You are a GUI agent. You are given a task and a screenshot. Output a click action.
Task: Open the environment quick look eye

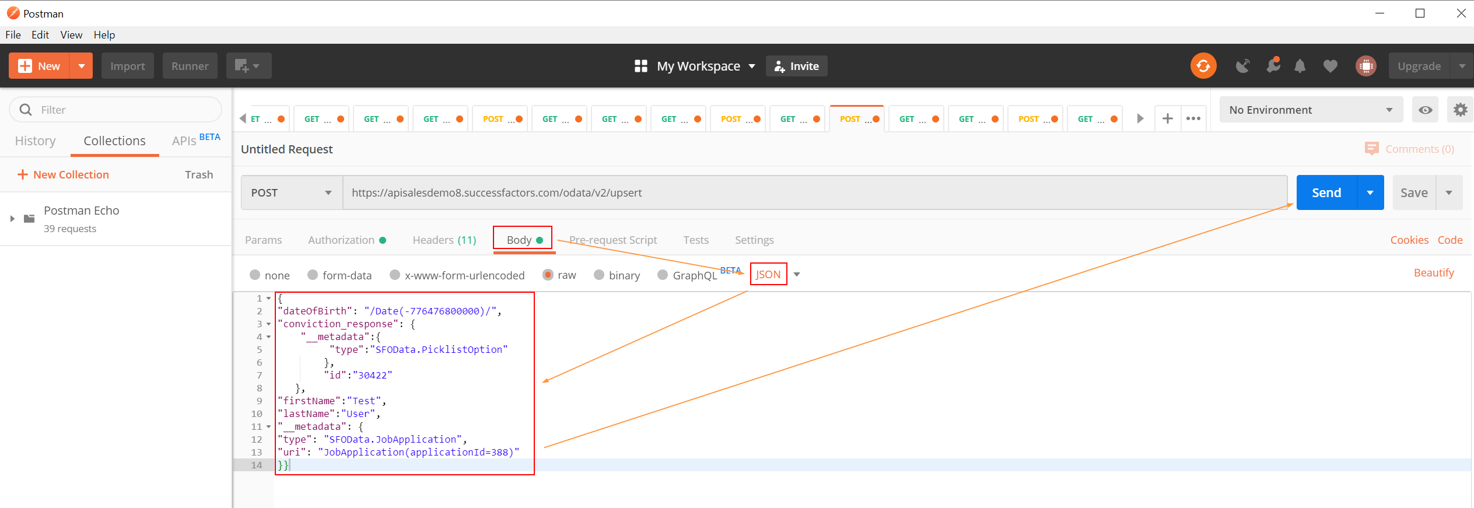tap(1425, 110)
